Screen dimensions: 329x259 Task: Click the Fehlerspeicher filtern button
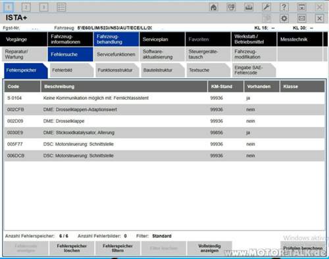118,248
